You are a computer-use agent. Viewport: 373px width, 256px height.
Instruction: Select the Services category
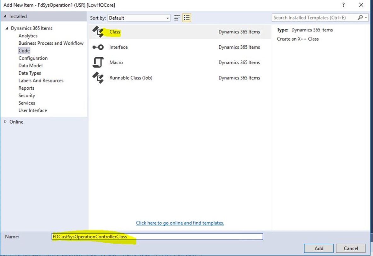point(27,103)
